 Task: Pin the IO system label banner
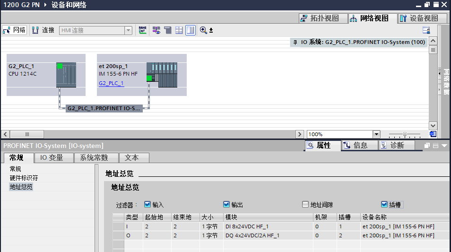tap(295, 42)
